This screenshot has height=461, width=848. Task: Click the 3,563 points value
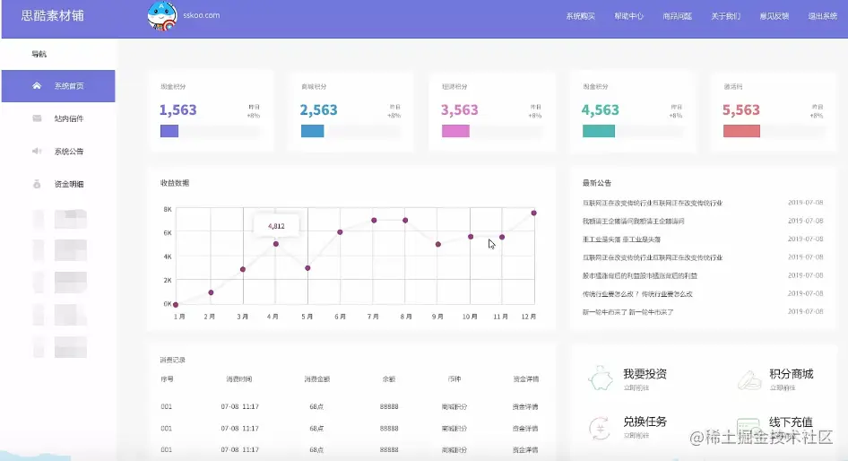460,109
